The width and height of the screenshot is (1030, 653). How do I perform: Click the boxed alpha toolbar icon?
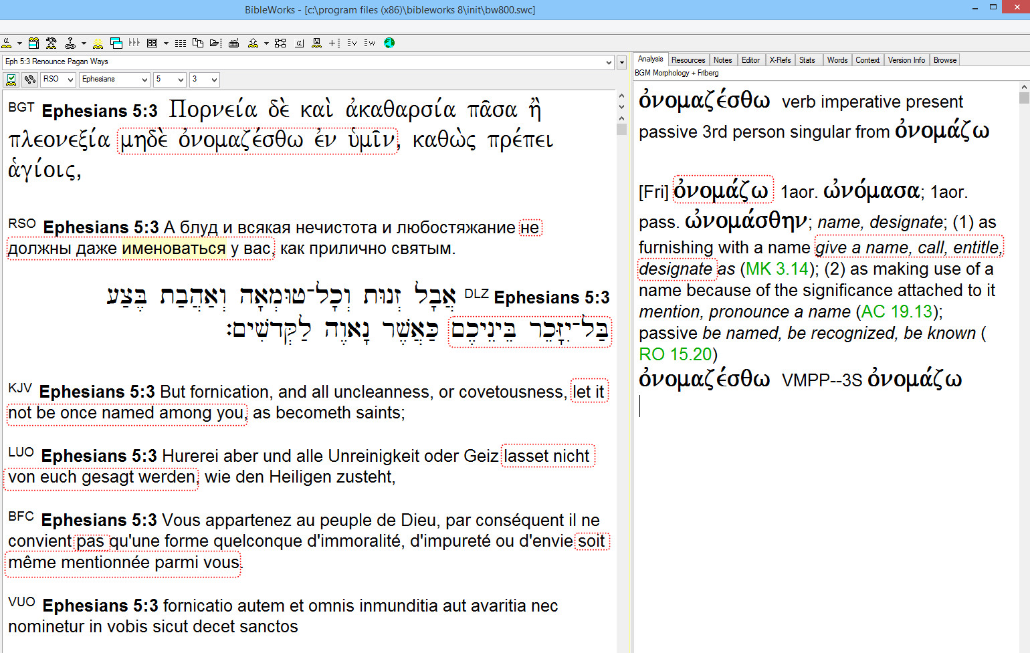pyautogui.click(x=300, y=43)
